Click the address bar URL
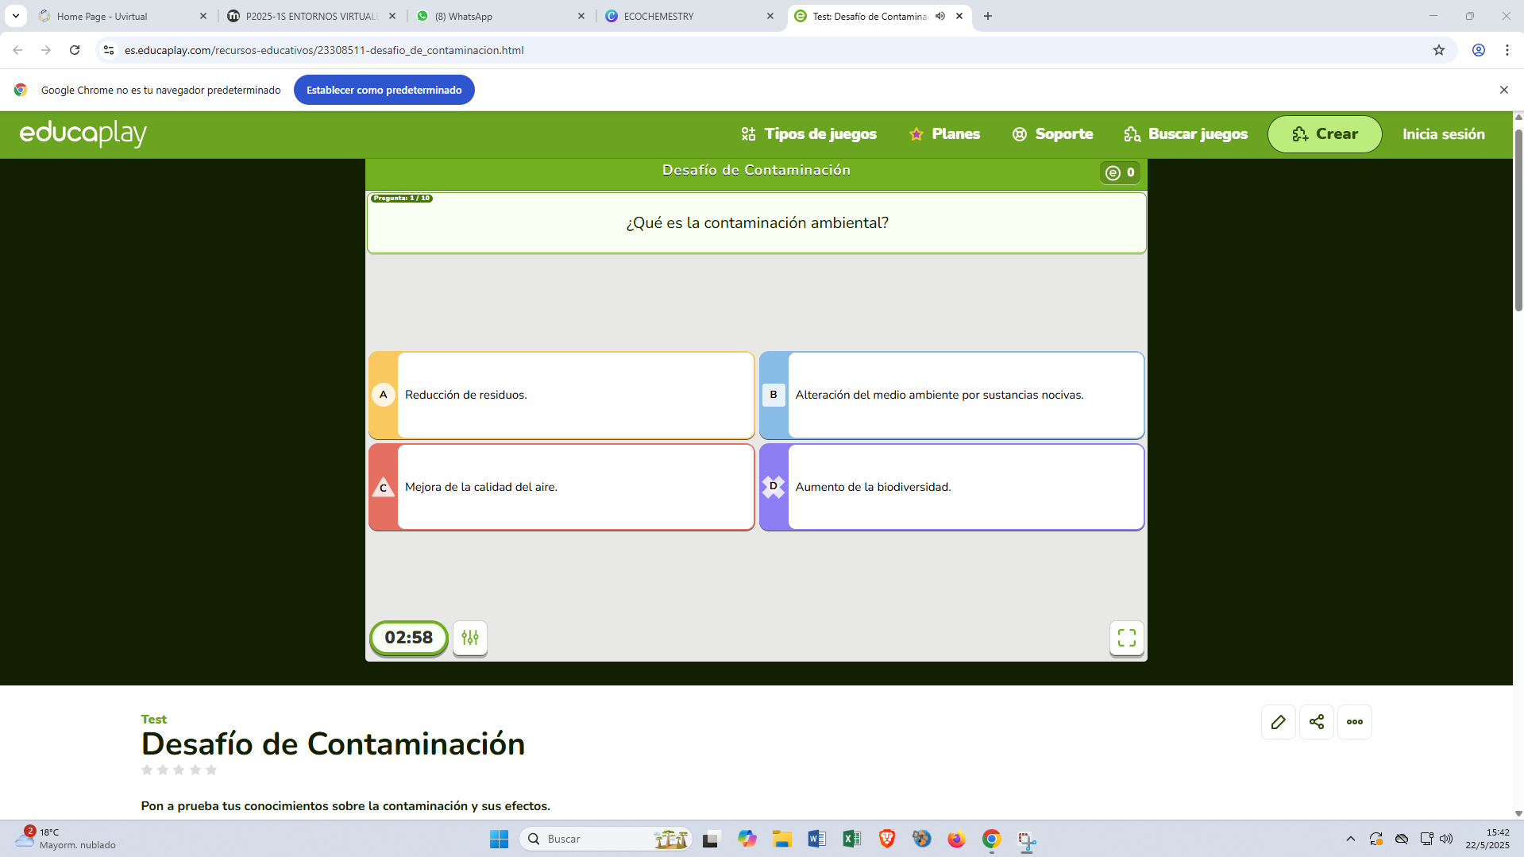Viewport: 1524px width, 857px height. (324, 50)
